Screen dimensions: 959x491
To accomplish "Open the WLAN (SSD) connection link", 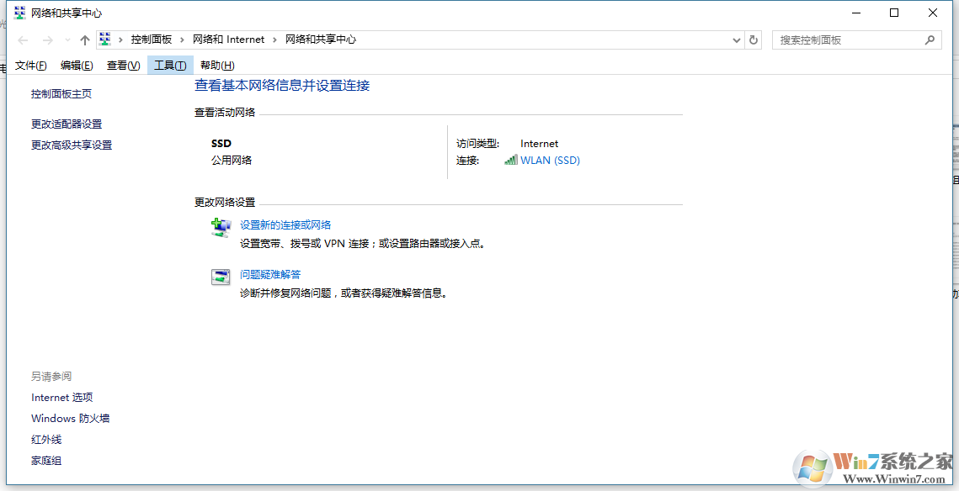I will [x=551, y=160].
